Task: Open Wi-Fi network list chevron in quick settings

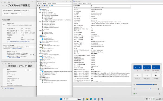Action: point(140,67)
